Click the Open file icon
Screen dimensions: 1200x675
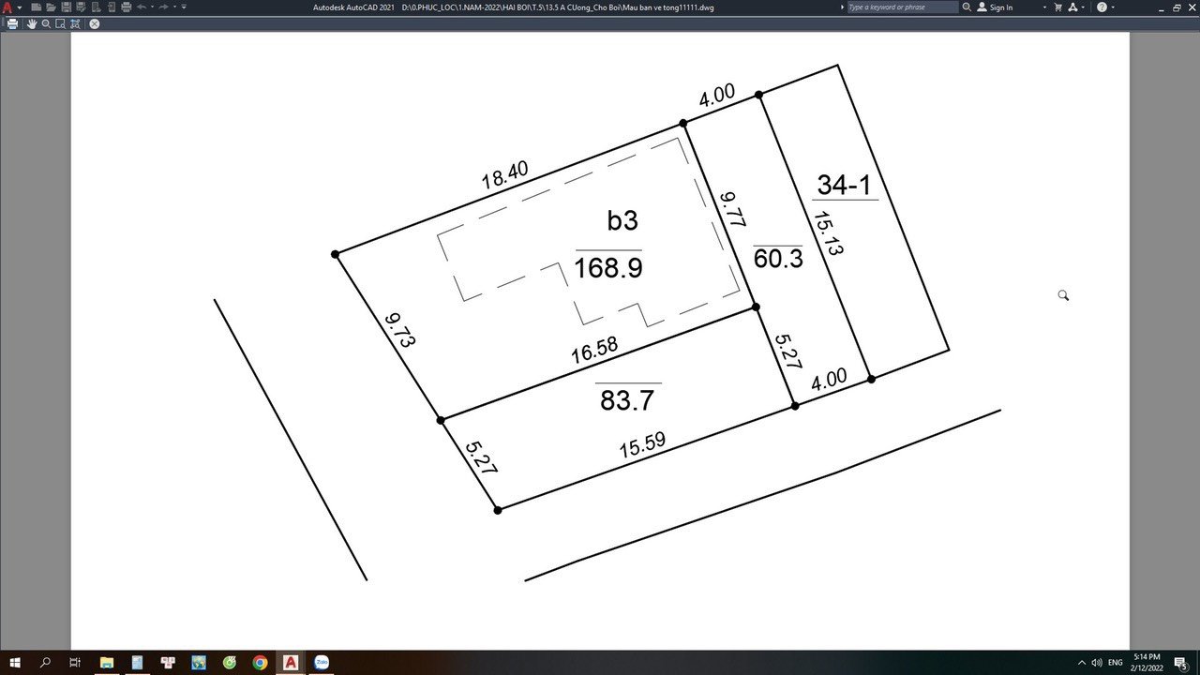pos(51,7)
